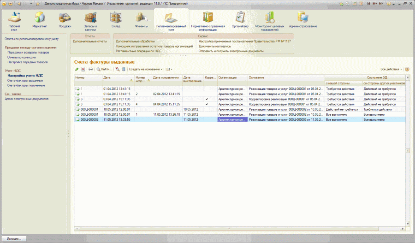Click the История button

(x=14, y=238)
